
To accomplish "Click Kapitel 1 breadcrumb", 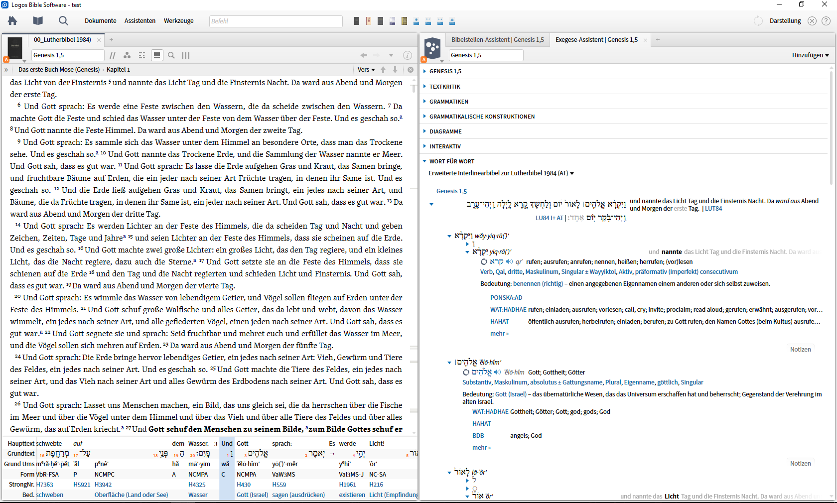I will [x=118, y=70].
